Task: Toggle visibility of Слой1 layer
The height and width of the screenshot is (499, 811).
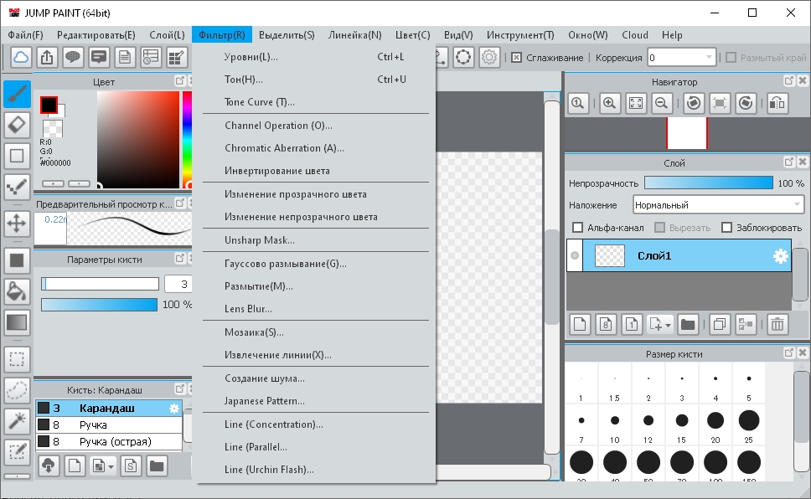Action: coord(575,255)
